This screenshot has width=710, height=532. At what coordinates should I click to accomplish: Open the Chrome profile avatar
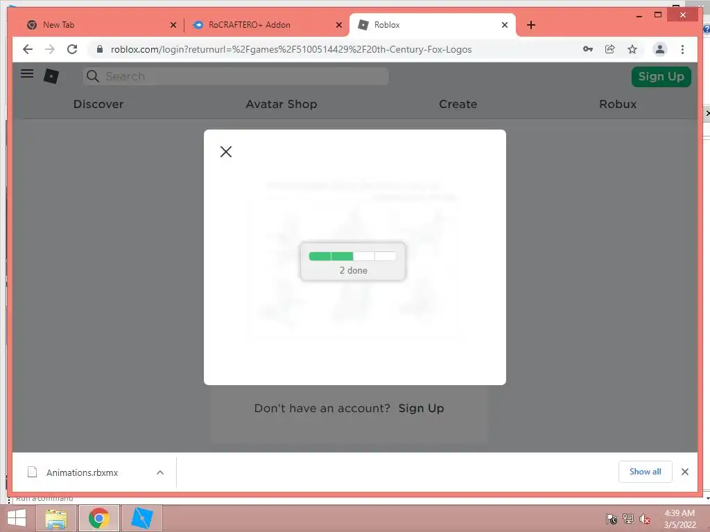pyautogui.click(x=660, y=49)
